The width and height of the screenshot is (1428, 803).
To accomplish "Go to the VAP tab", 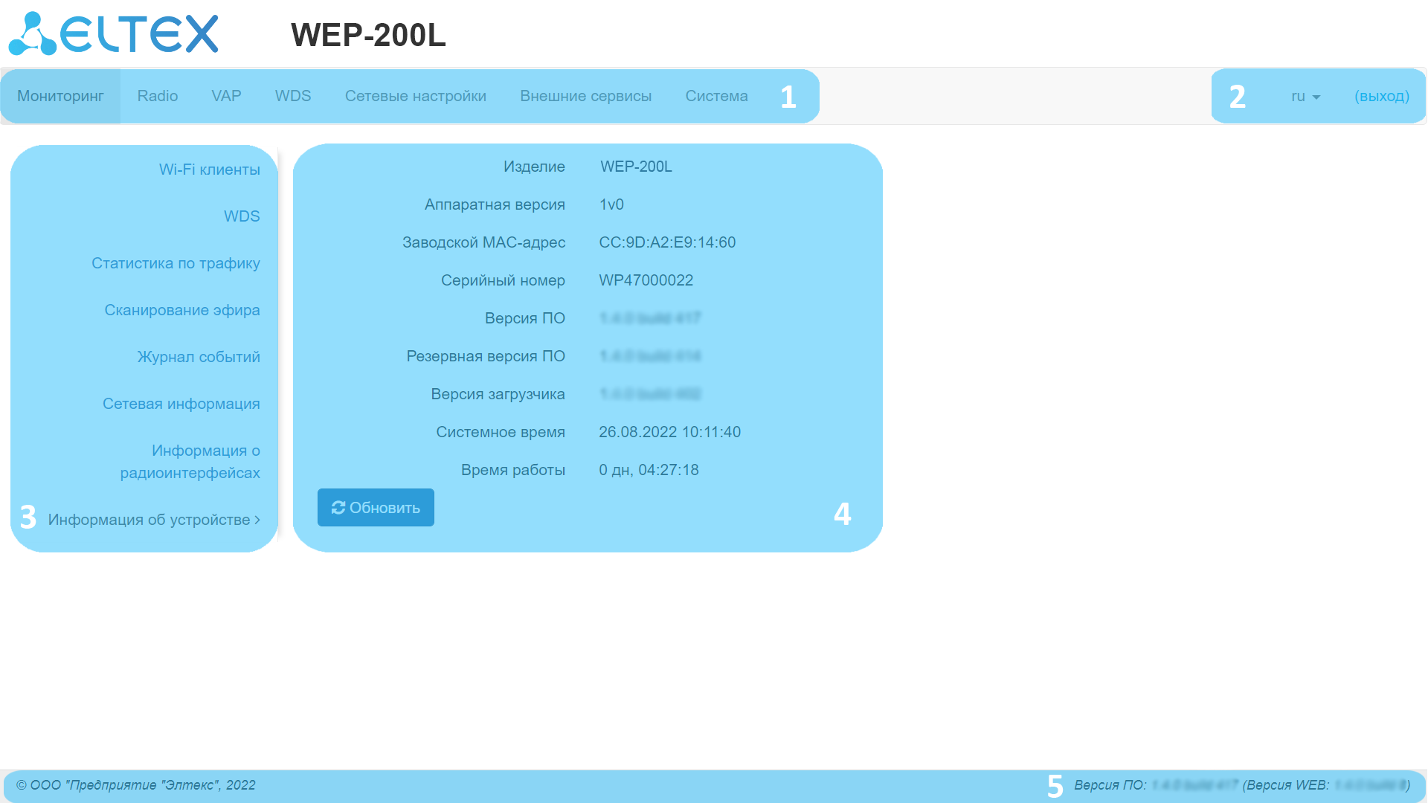I will 226,97.
